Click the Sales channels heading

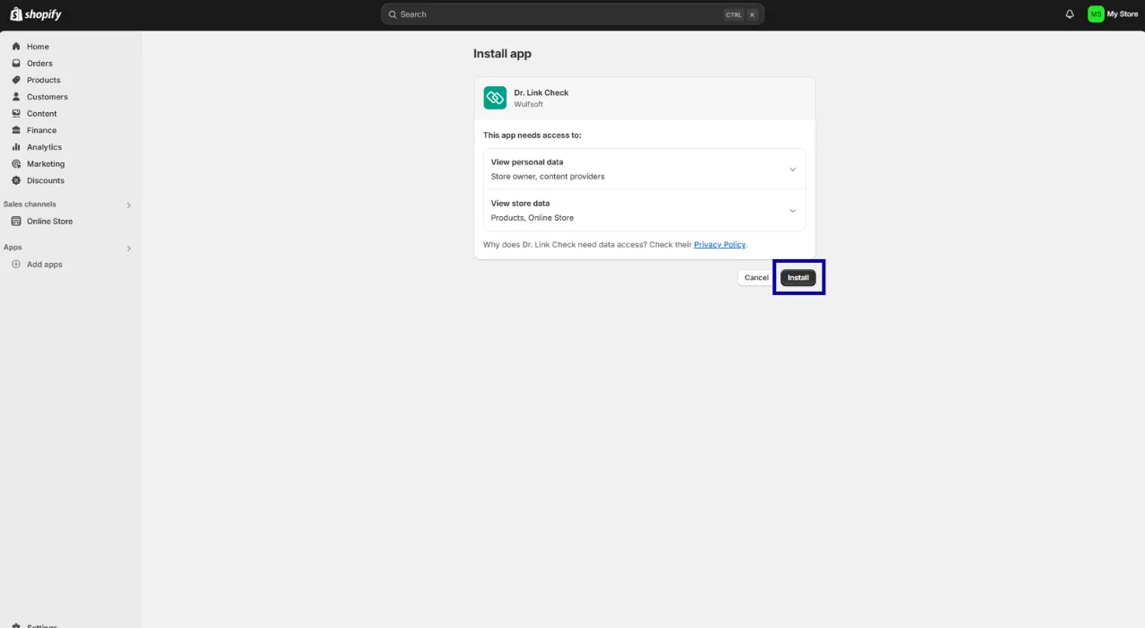tap(30, 205)
